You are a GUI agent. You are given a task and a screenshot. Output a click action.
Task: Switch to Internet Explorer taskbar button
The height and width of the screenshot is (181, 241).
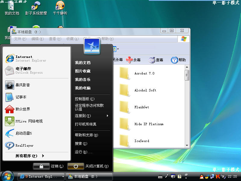41,176
